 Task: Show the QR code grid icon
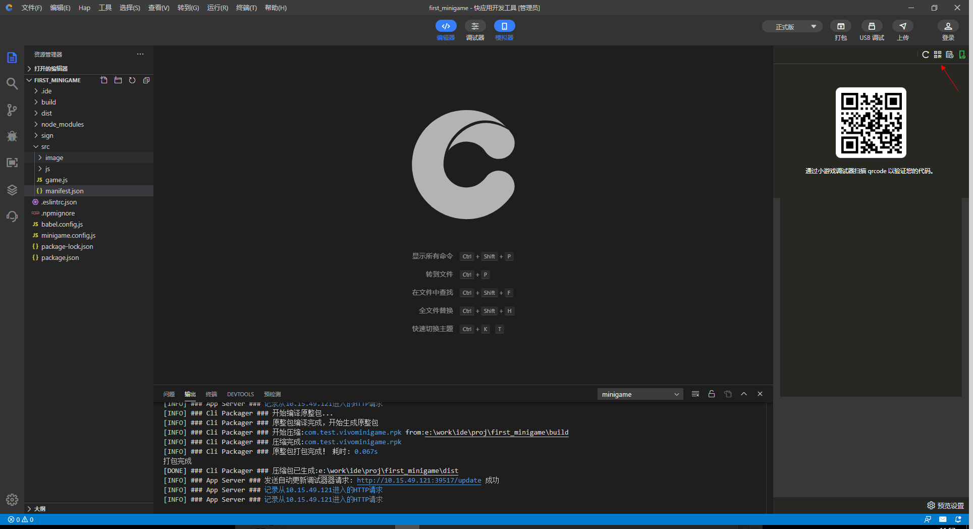(938, 55)
